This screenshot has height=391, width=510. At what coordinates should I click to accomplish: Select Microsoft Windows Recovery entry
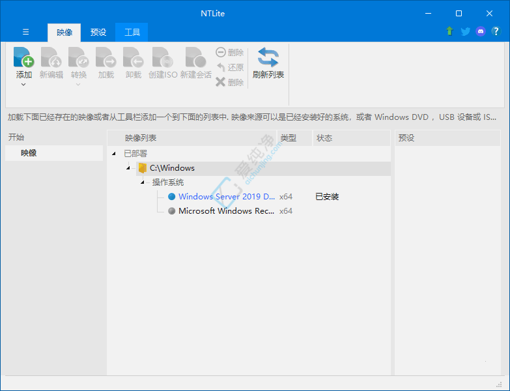226,210
